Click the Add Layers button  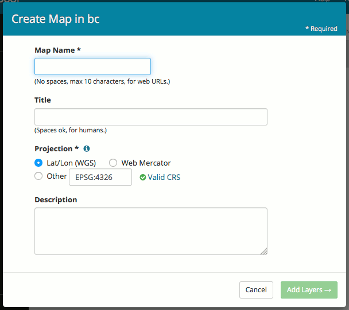[x=309, y=290]
